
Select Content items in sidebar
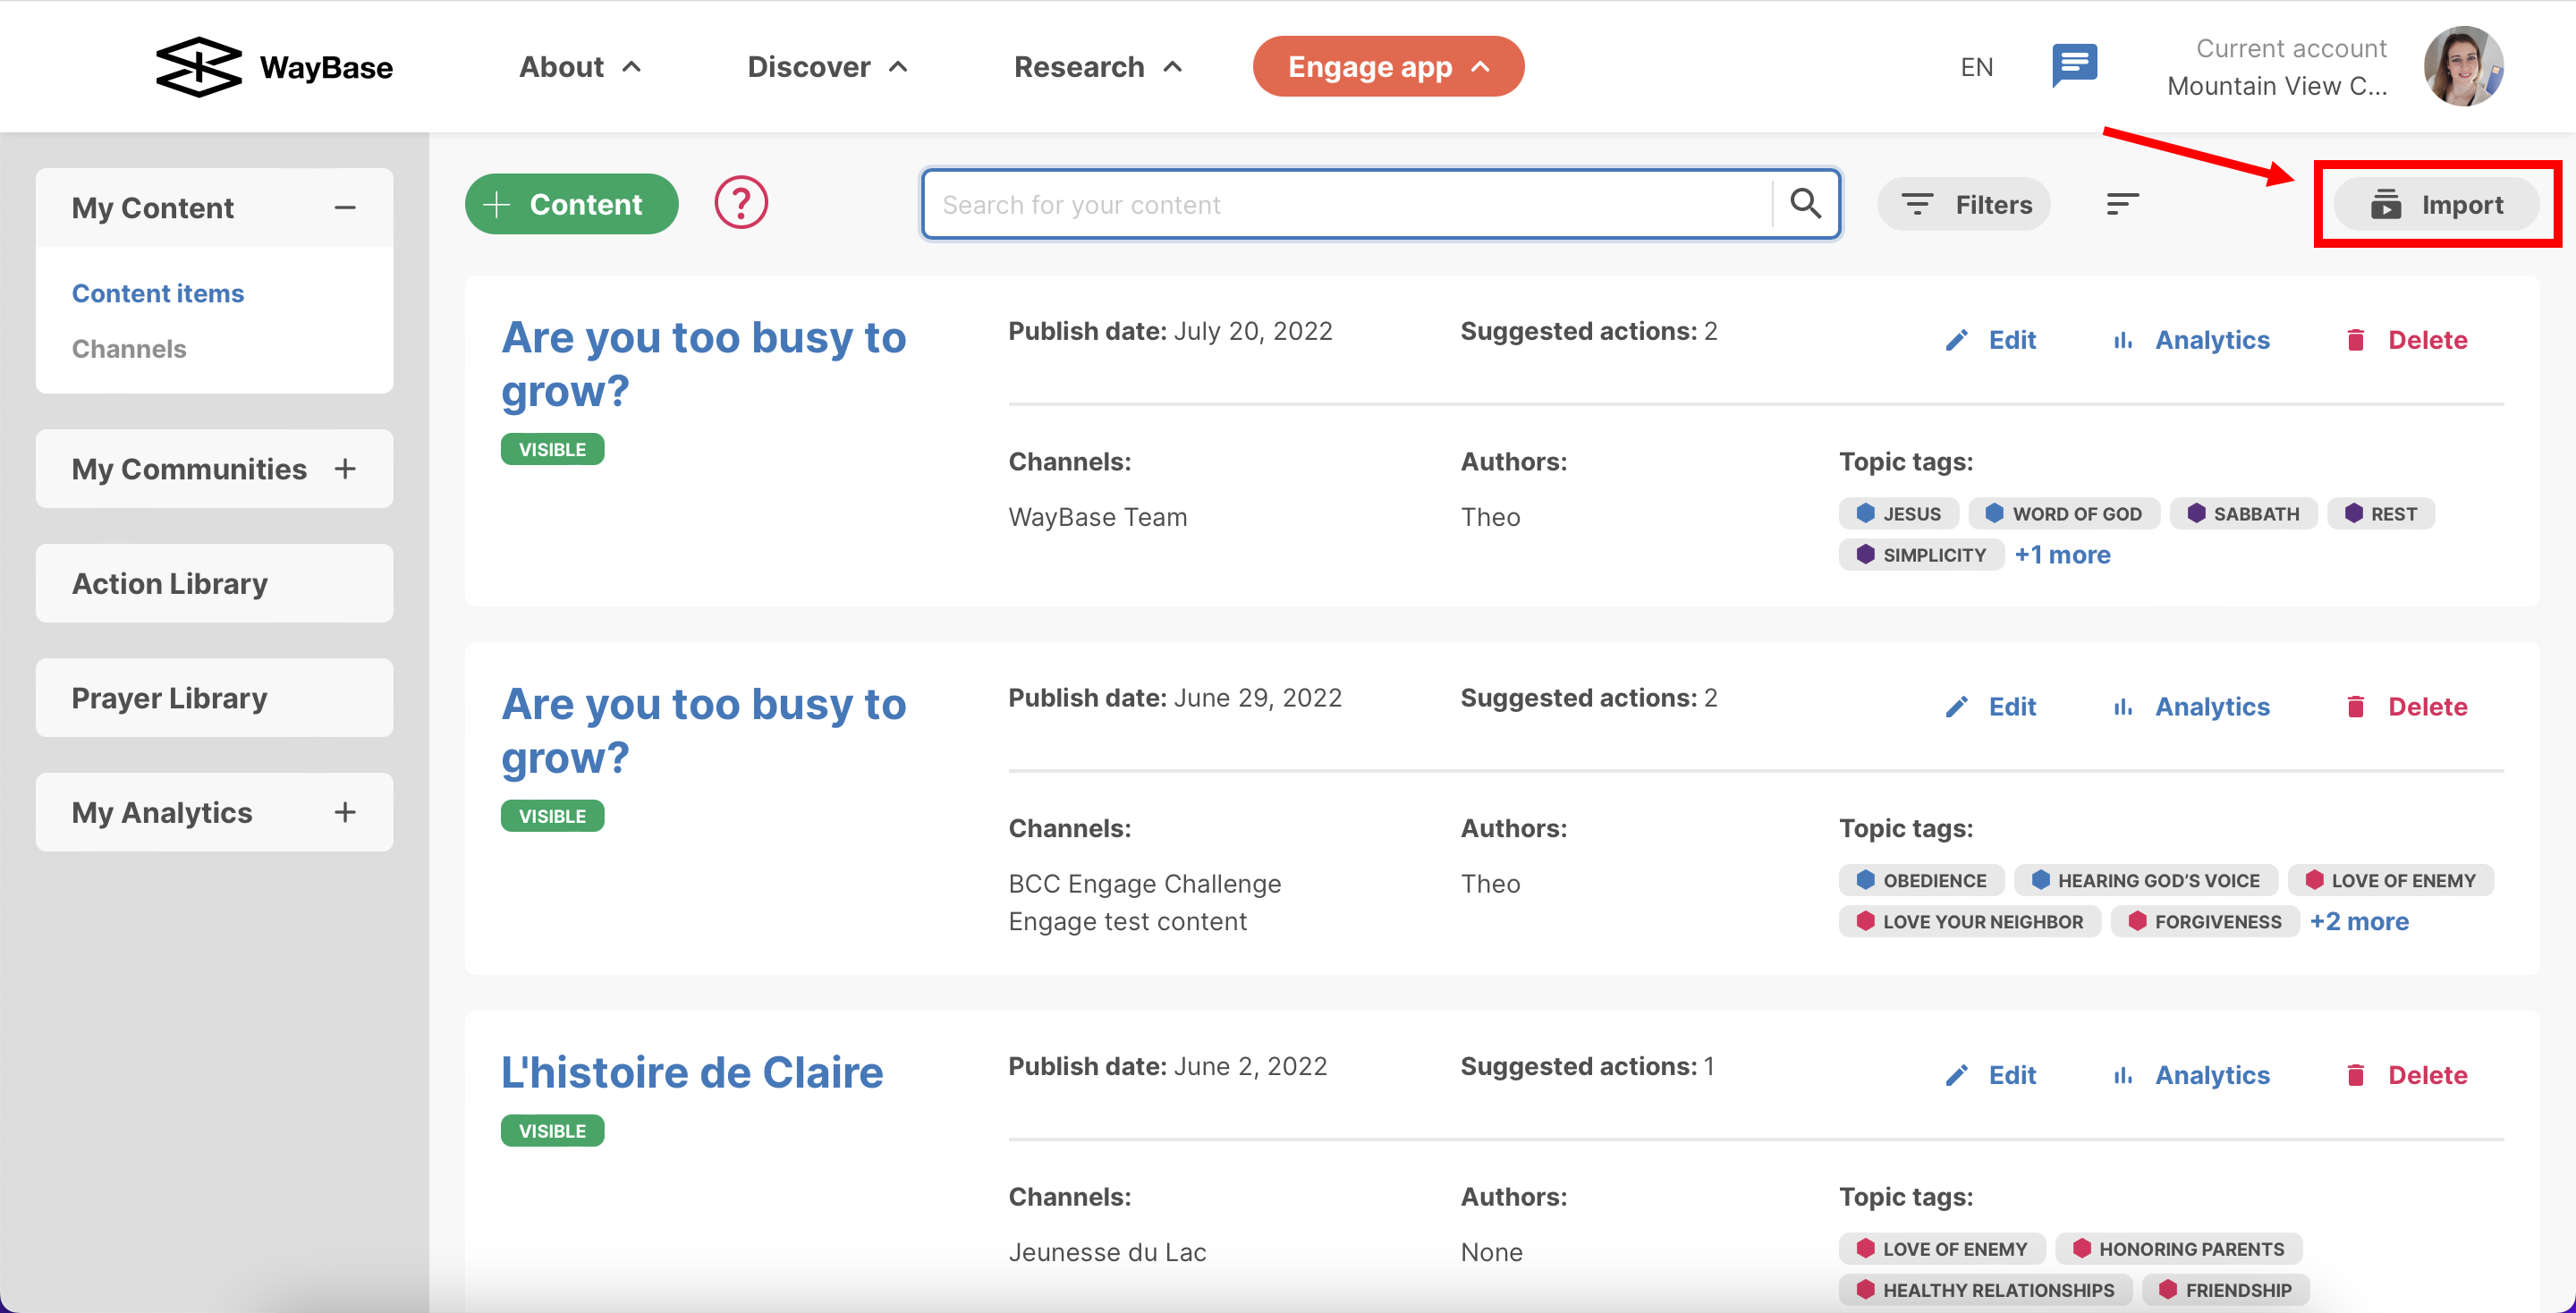(x=158, y=293)
